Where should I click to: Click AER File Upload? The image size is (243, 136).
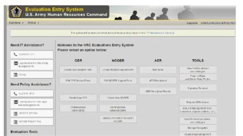158,80
